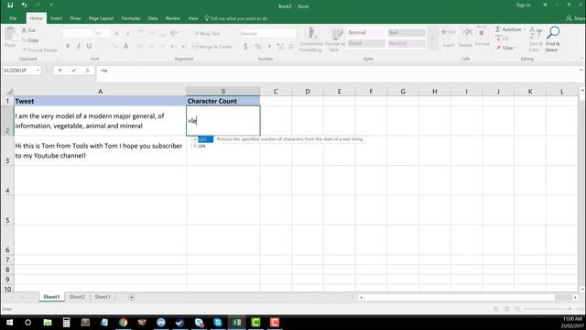The height and width of the screenshot is (330, 586).
Task: Open the File menu tab
Action: [x=13, y=18]
